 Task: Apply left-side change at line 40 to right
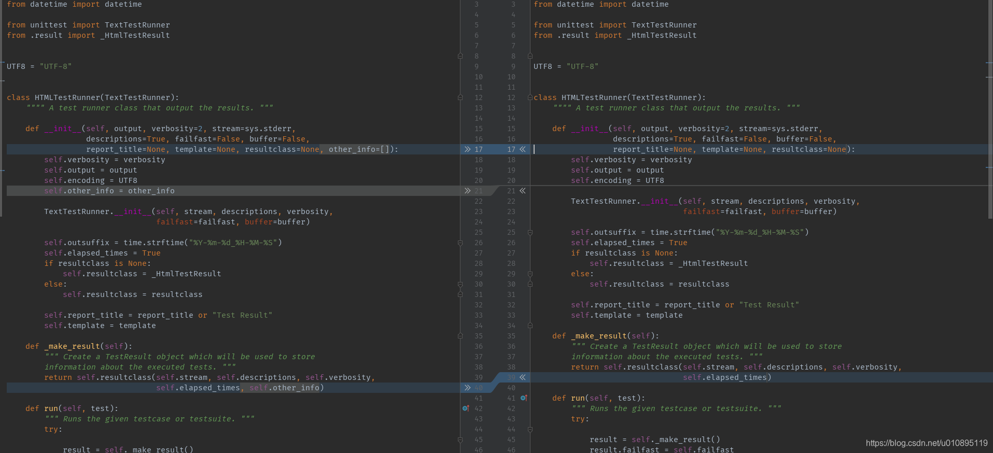pyautogui.click(x=467, y=388)
